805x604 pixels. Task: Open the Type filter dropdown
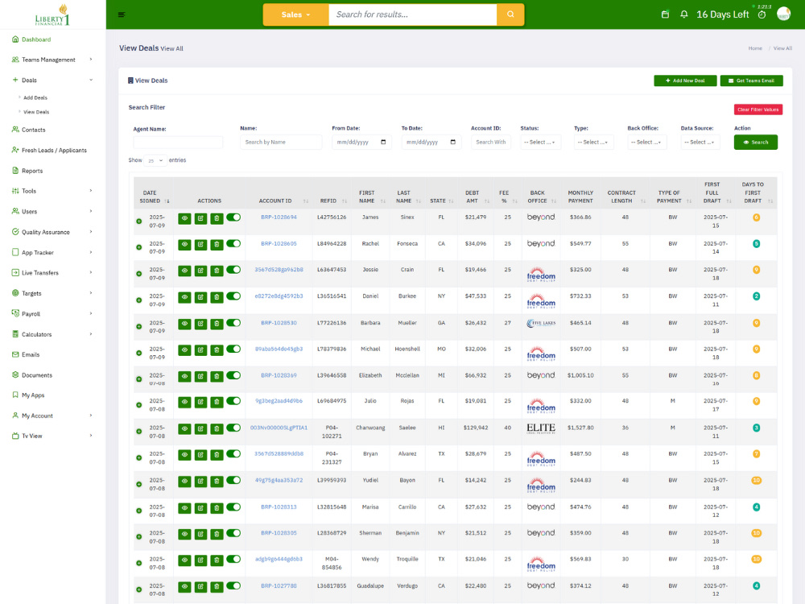pos(593,142)
